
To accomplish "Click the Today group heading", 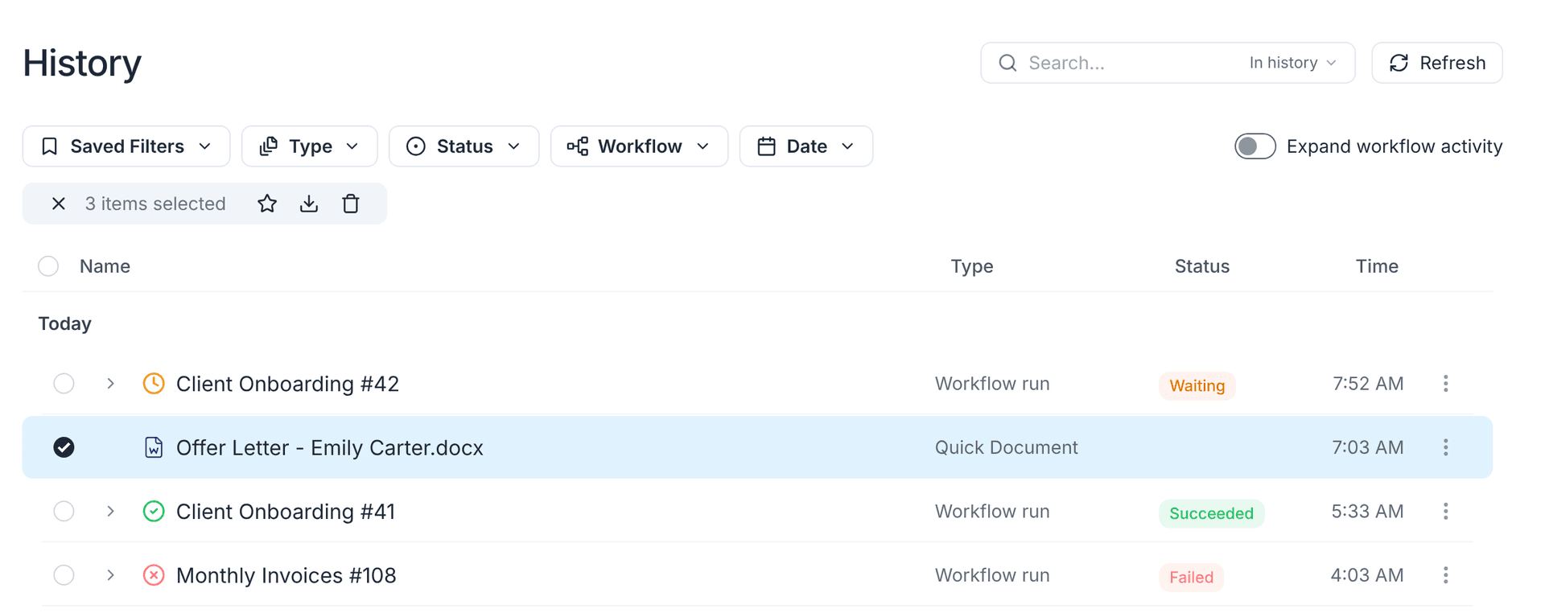I will tap(65, 323).
